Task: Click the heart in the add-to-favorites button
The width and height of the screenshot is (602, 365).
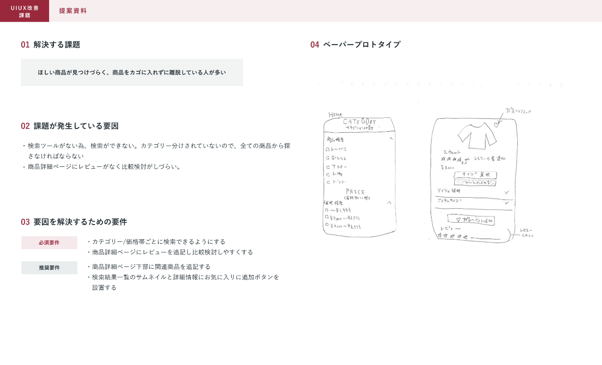Action: click(458, 220)
